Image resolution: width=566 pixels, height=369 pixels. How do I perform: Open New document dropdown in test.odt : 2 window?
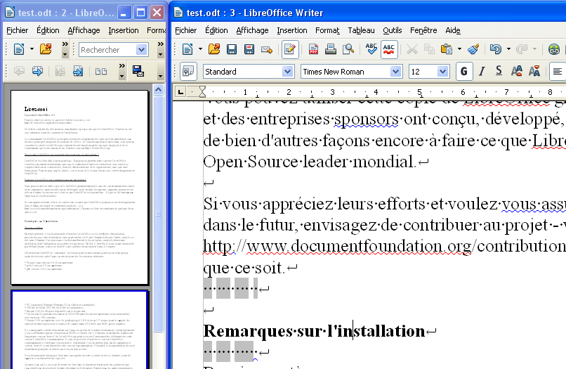pos(32,49)
